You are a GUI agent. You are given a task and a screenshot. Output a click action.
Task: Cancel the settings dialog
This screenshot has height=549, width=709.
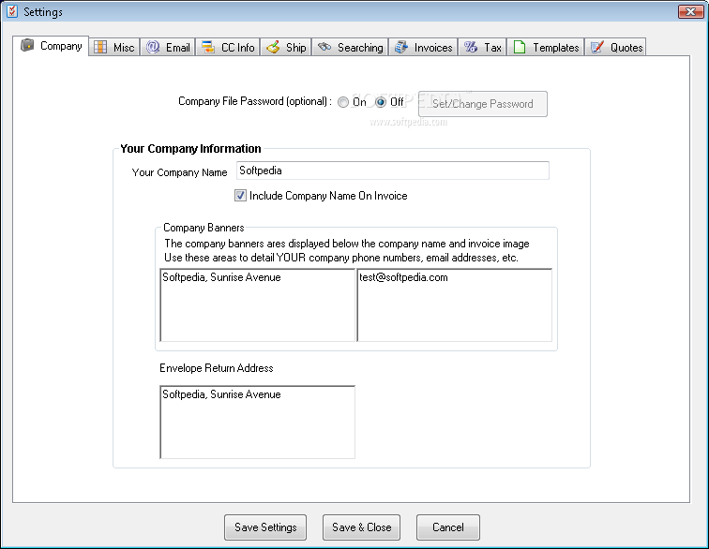click(448, 527)
